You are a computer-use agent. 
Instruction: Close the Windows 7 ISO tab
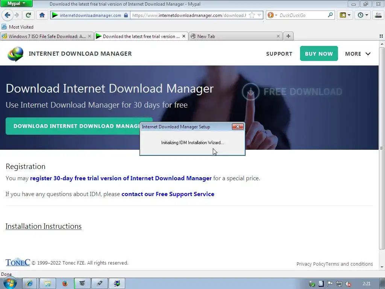(x=89, y=37)
